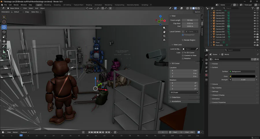Click Camera.006 data icon in outliner

tap(229, 26)
